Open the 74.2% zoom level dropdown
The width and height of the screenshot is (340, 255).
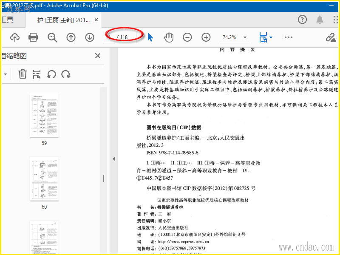[x=245, y=37]
